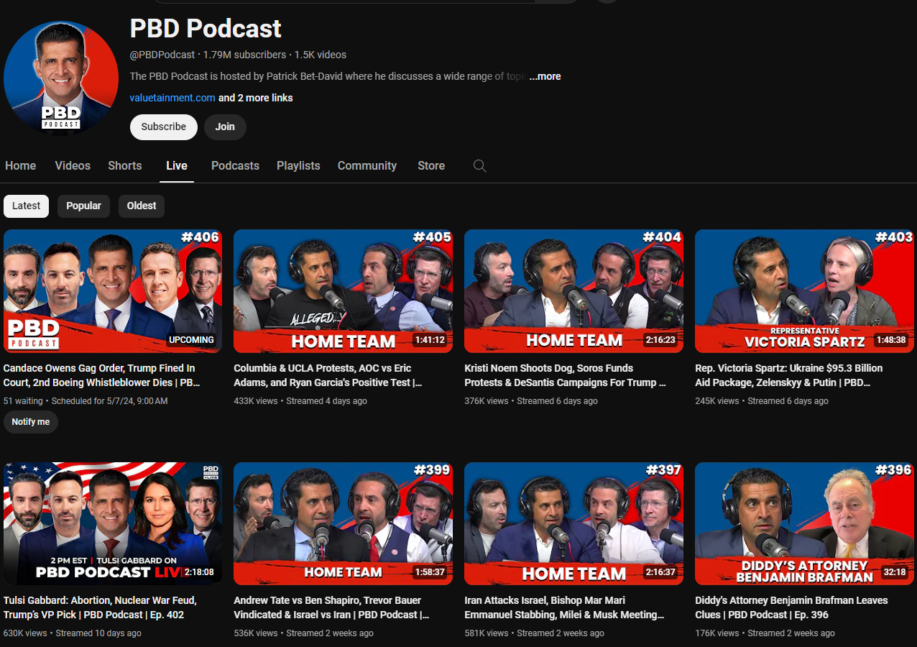
Task: Click the channel search magnifier icon
Action: (480, 166)
